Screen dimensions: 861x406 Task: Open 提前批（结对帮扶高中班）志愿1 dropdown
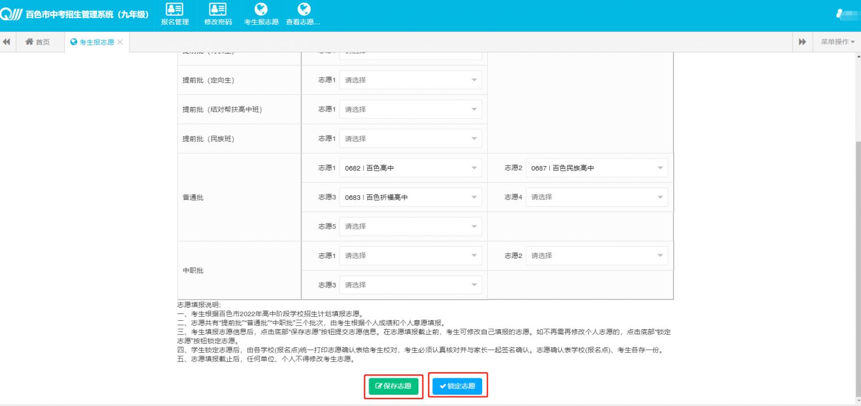[410, 110]
